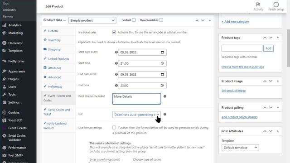Click the Serial Codes Validator gear icon
290x163 pixels.
pyautogui.click(x=4, y=136)
